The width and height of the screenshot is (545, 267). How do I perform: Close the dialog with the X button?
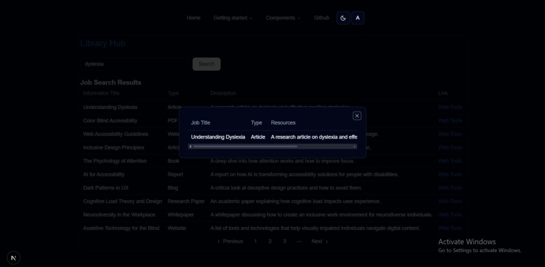tap(357, 116)
